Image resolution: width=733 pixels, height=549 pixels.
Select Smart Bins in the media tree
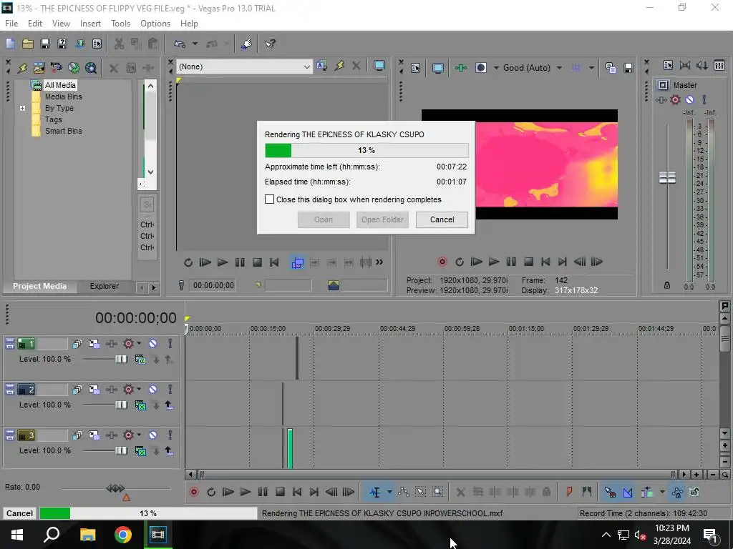pyautogui.click(x=64, y=131)
